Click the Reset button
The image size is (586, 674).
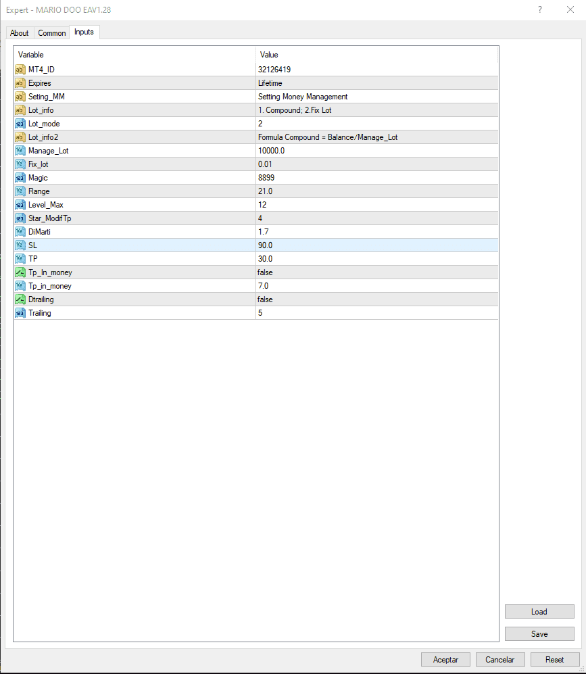pyautogui.click(x=555, y=659)
